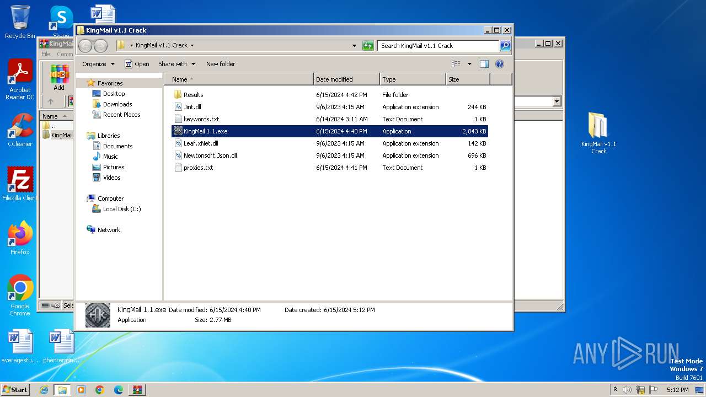This screenshot has height=397, width=706.
Task: Sort by Type column header
Action: click(x=413, y=79)
